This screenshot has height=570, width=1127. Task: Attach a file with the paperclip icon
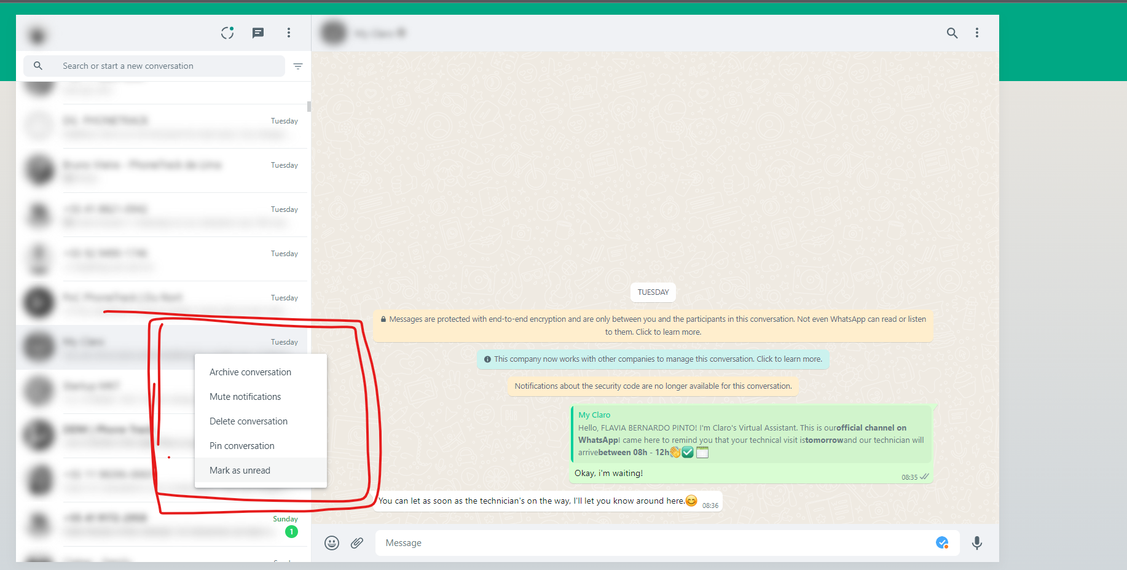click(357, 543)
